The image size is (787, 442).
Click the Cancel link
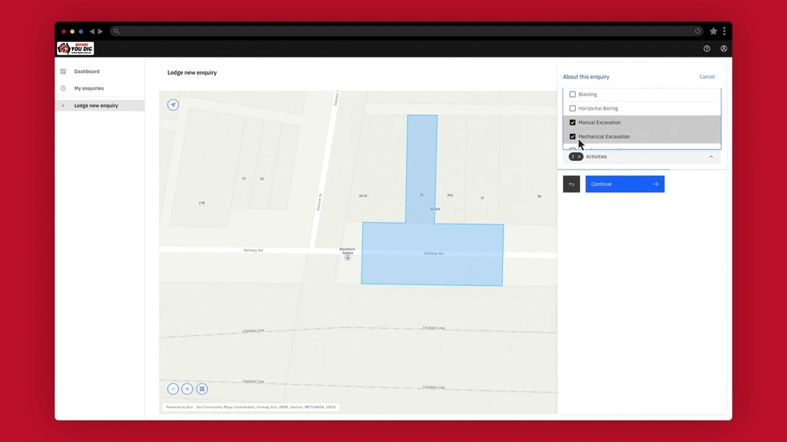click(x=706, y=77)
